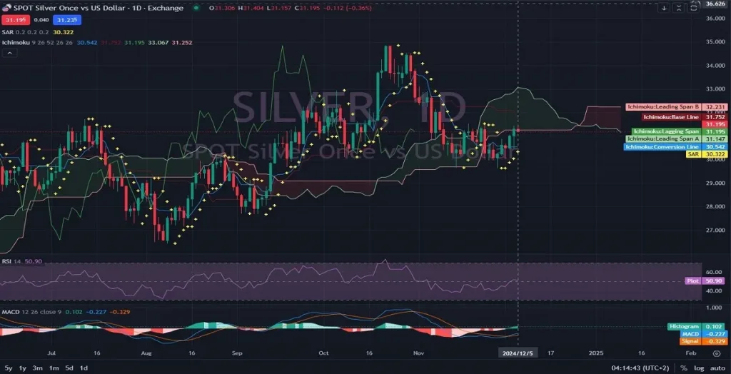The height and width of the screenshot is (374, 731).
Task: Click the blue buy price 31.235 button
Action: click(x=67, y=19)
